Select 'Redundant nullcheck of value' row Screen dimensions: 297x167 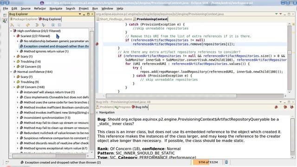54,133
